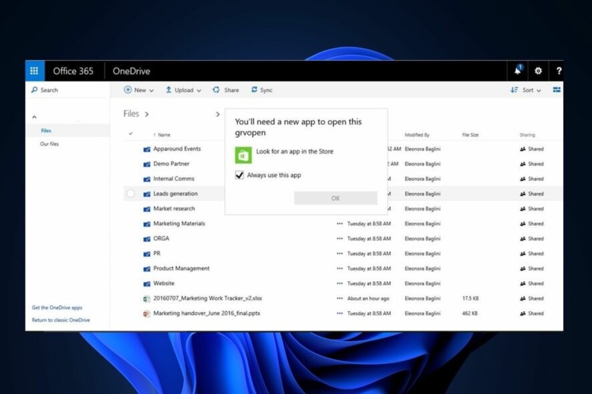Click Eleonora Baglini on the ORGA row
592x394 pixels.
(x=422, y=238)
